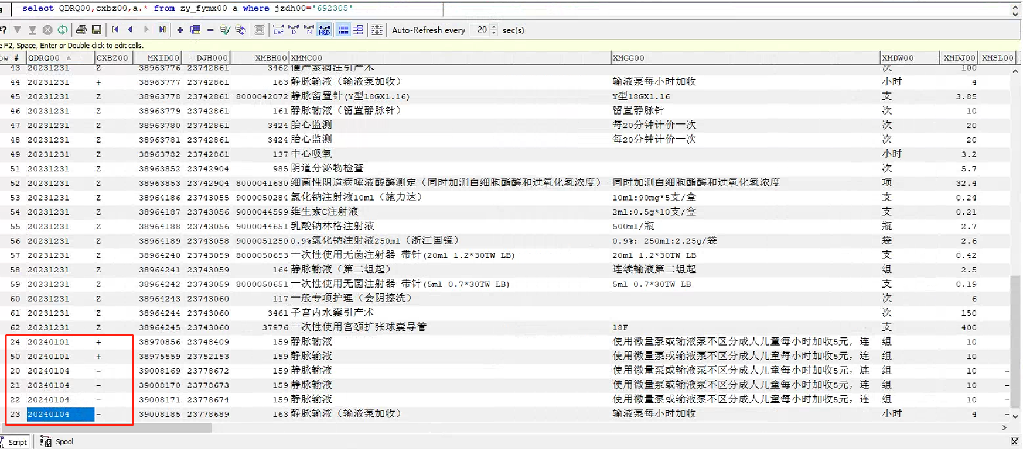Open the Script tab

13,442
